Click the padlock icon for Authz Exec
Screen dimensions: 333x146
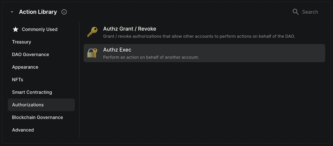click(92, 53)
